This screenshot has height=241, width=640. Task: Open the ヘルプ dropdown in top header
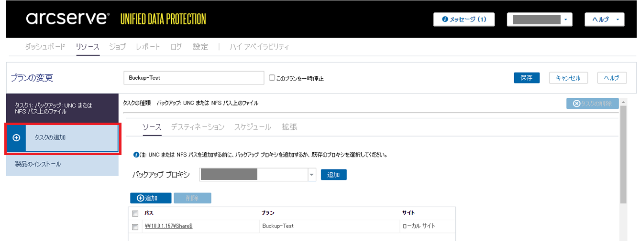tap(604, 20)
